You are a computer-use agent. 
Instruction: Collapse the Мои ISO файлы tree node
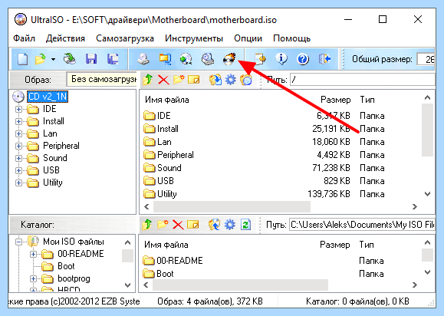point(18,242)
